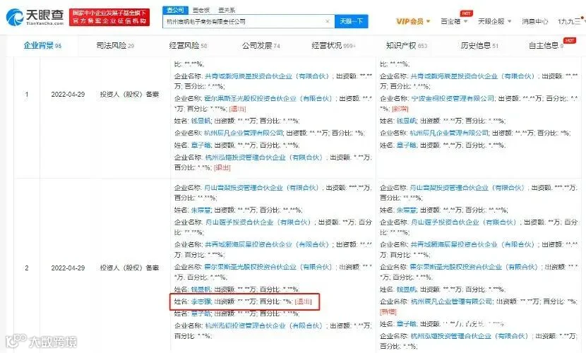Open 杭州辰凡企业管理有限公司 in row 2 right column

pos(451,301)
